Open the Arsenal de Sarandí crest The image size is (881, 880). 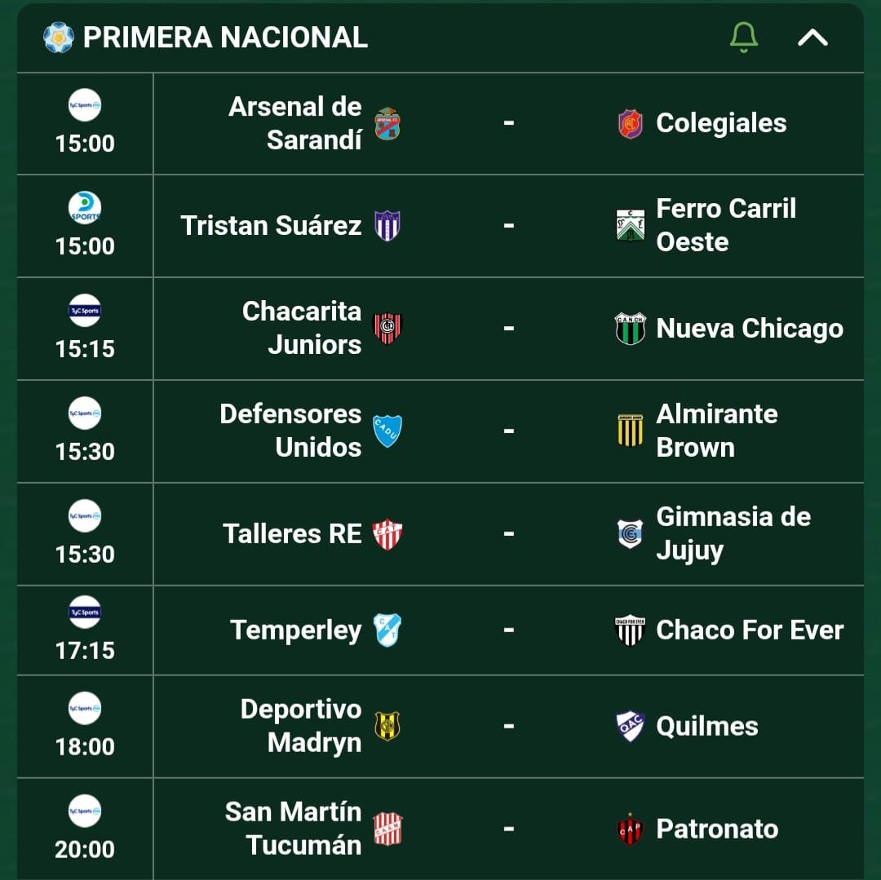(x=387, y=123)
